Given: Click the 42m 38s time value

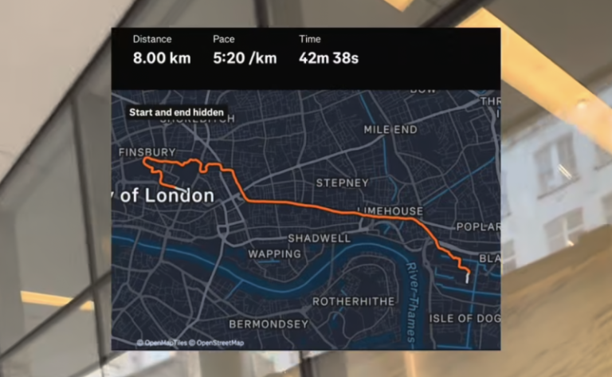Looking at the screenshot, I should click(x=328, y=58).
